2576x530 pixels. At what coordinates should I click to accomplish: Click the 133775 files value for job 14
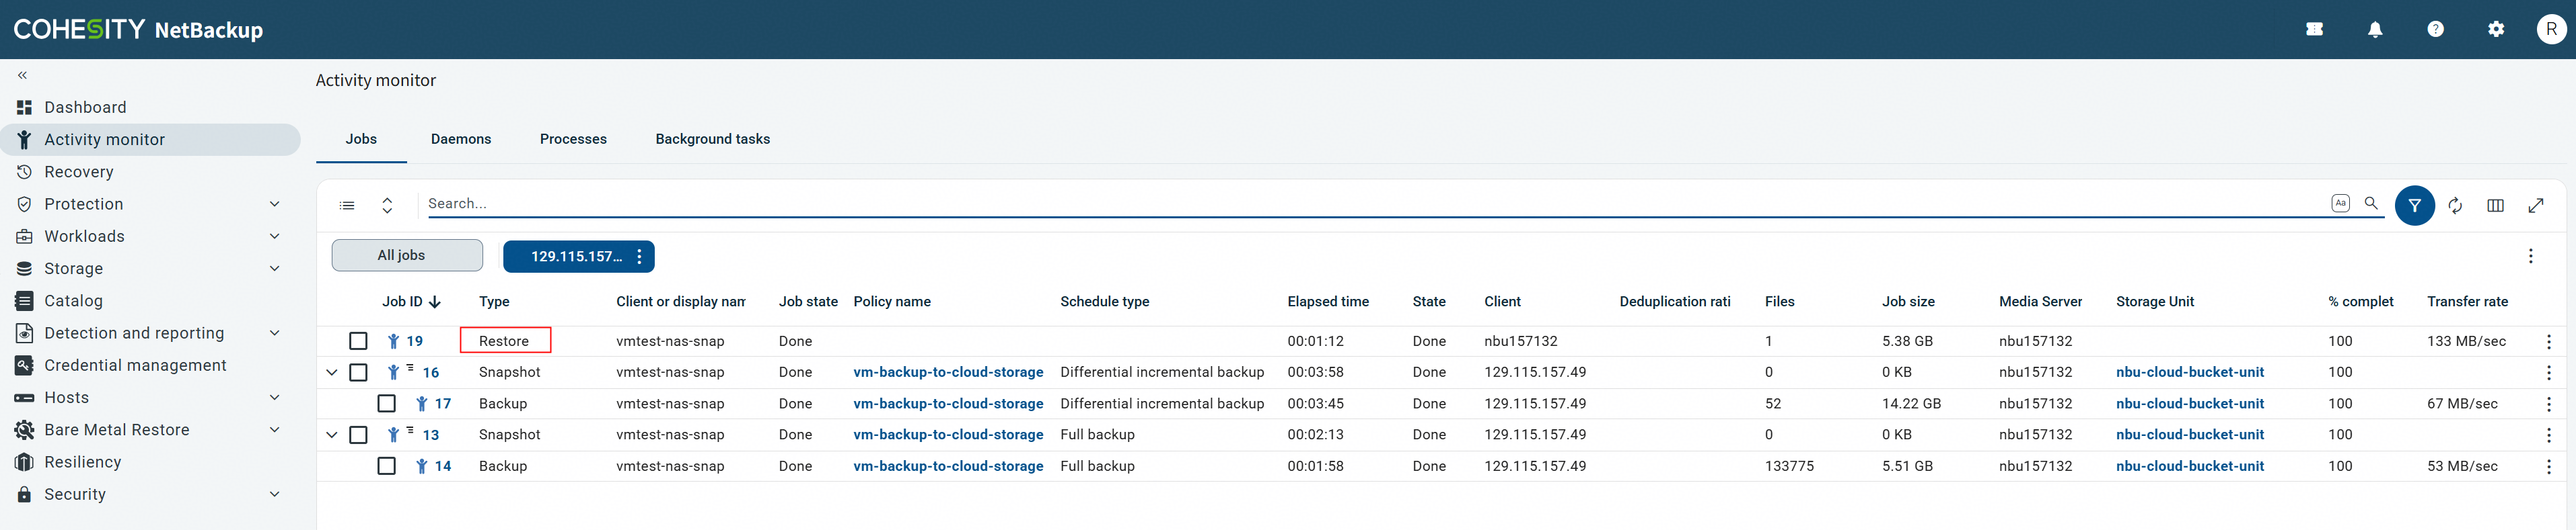1789,466
